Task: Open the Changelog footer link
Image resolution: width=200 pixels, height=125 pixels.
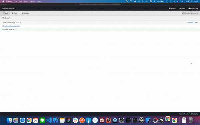Action: (x=195, y=114)
